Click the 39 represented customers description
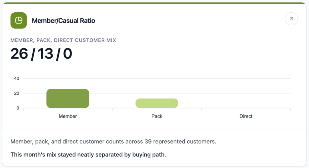Screen dimensions: 309x168 (113, 142)
